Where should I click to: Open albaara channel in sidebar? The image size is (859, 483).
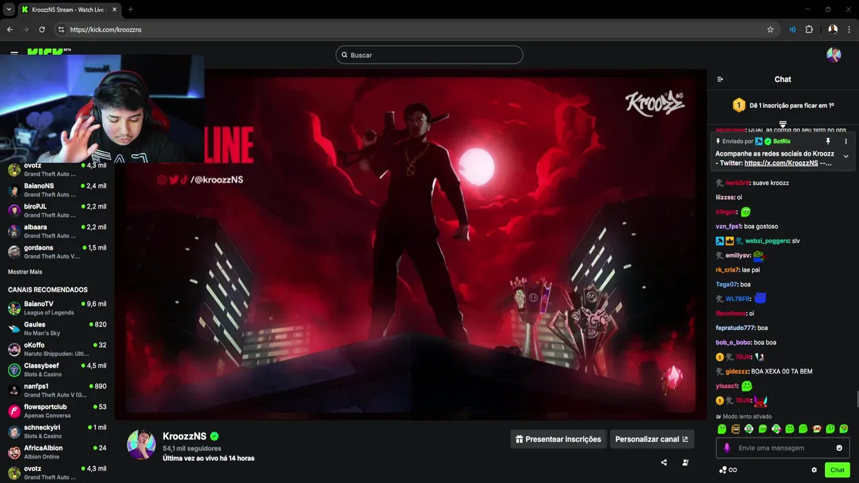click(57, 231)
